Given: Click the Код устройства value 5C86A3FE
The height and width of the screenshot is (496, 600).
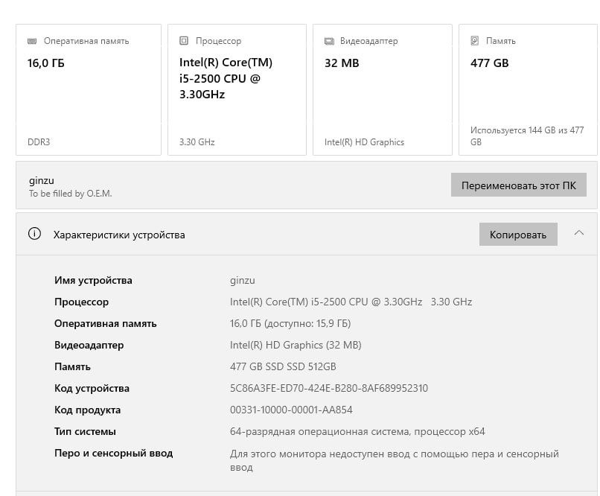Looking at the screenshot, I should [x=329, y=388].
